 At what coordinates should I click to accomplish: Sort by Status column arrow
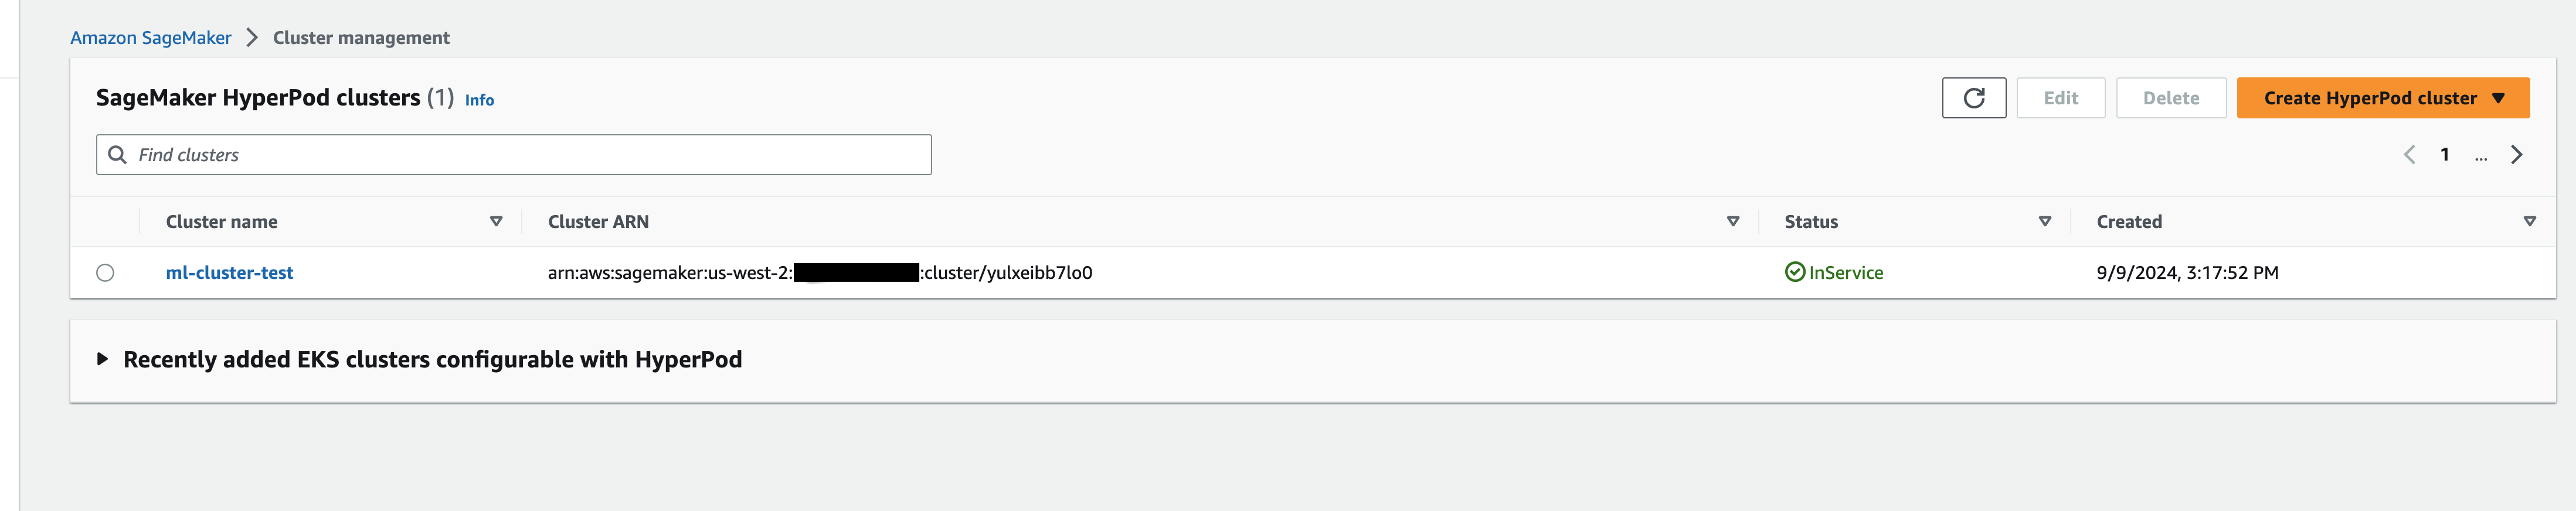tap(2045, 222)
